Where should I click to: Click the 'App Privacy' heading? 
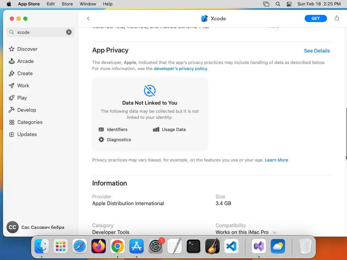tap(110, 50)
